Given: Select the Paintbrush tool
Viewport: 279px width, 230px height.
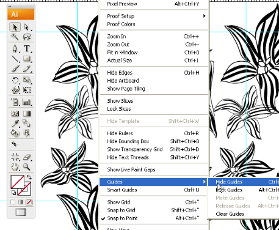Looking at the screenshot, I should 15,69.
